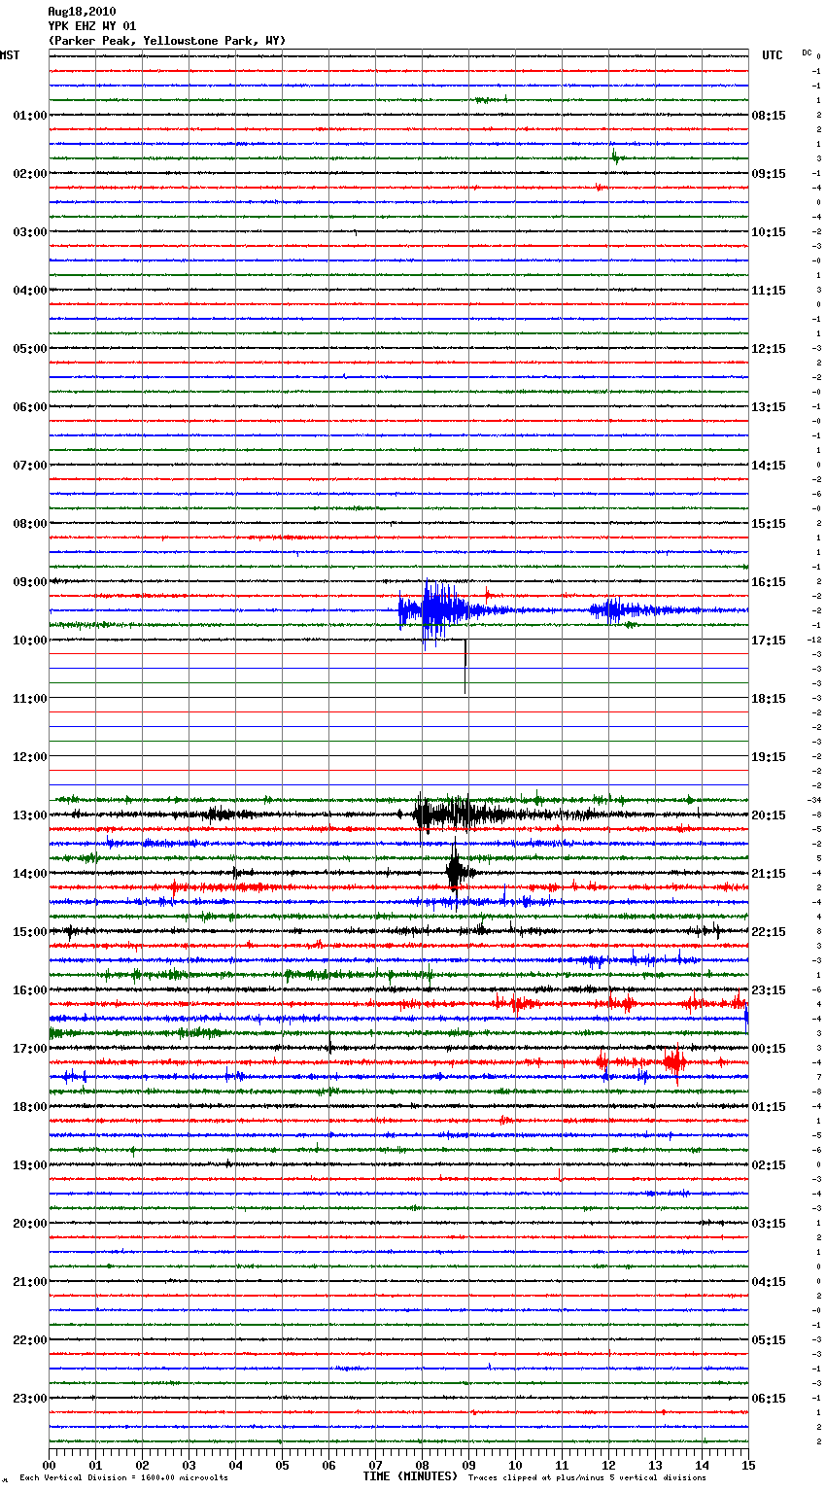This screenshot has width=826, height=1491.
Task: Select the 18:00 MST time label
Action: coord(30,1107)
